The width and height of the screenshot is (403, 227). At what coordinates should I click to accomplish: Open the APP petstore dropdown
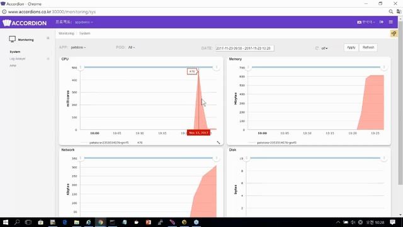78,47
